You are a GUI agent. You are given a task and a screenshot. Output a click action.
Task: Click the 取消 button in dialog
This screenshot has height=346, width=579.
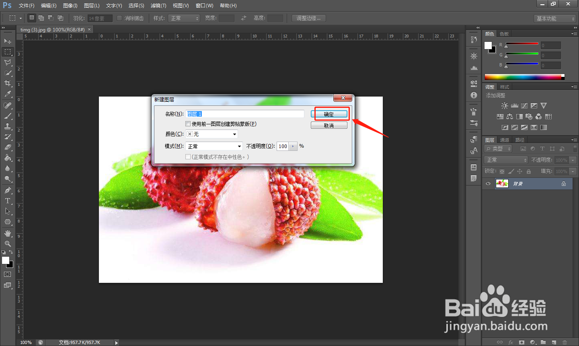click(329, 126)
